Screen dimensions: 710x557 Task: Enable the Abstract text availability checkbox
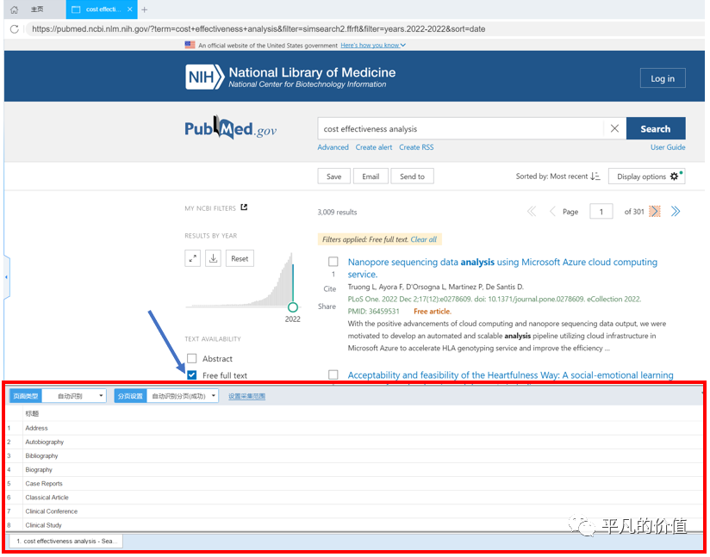192,358
